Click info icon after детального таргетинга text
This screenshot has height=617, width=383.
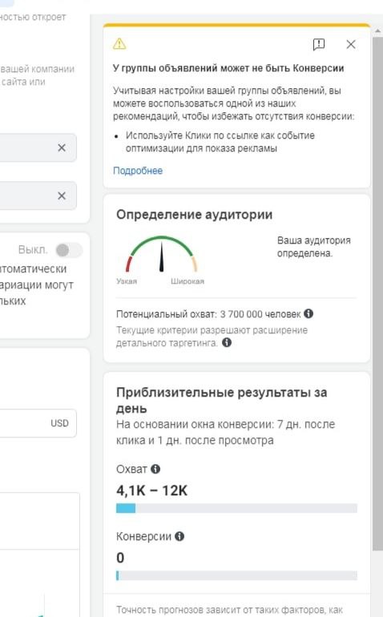tap(227, 342)
